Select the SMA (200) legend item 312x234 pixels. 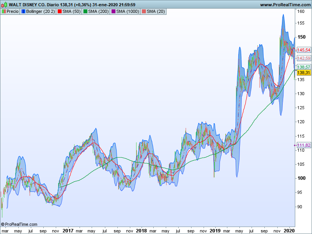click(96, 12)
